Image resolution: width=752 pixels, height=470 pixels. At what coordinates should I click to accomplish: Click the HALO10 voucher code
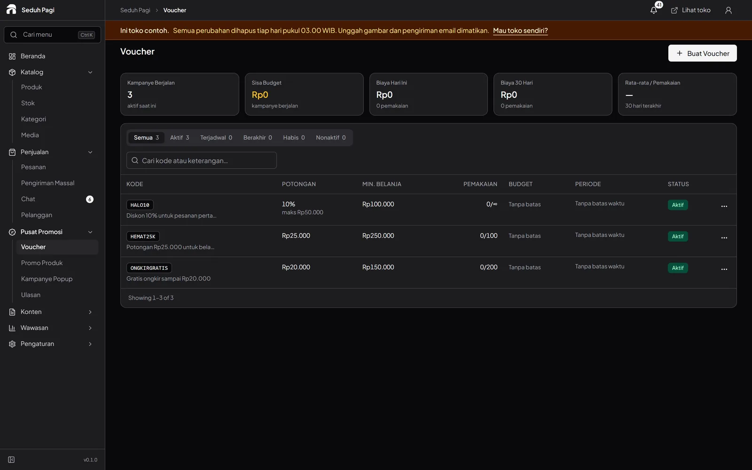pos(140,205)
